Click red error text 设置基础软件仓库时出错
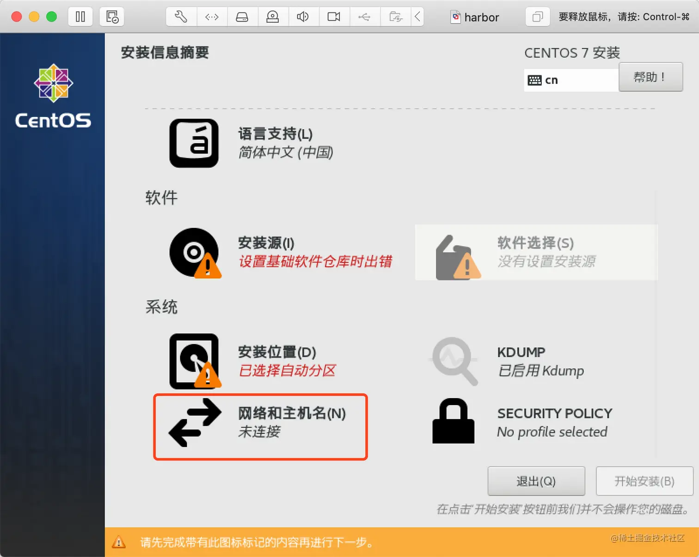The height and width of the screenshot is (557, 699). coord(315,261)
